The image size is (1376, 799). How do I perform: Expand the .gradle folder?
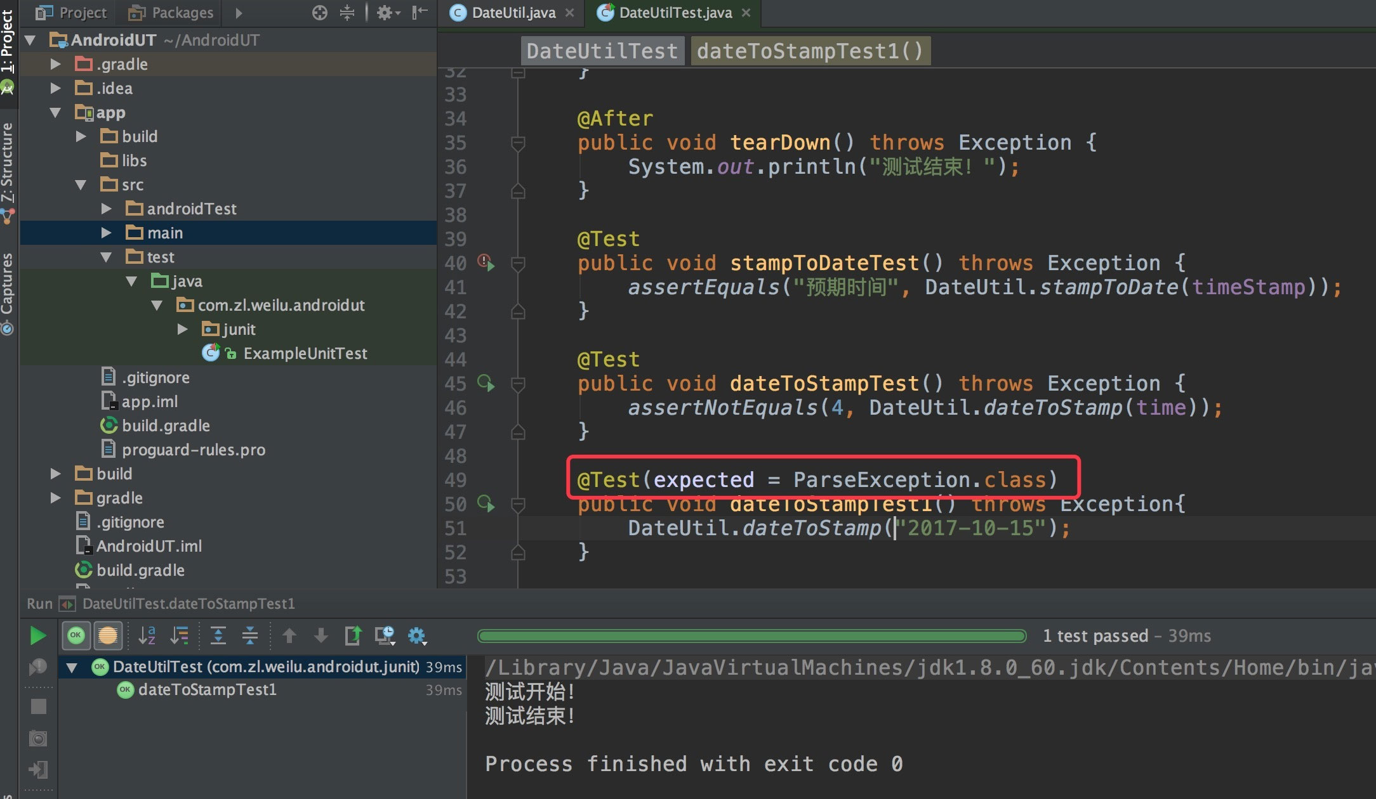pyautogui.click(x=55, y=65)
